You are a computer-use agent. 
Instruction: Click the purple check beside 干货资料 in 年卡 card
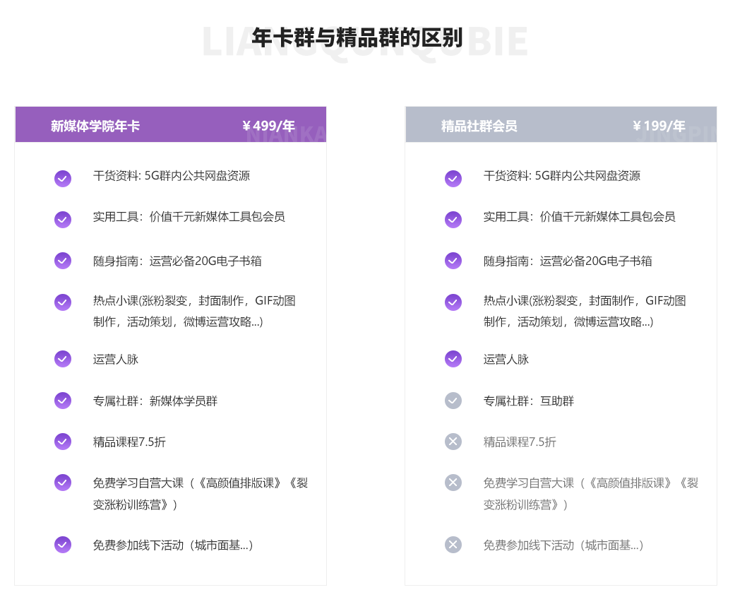[x=63, y=179]
